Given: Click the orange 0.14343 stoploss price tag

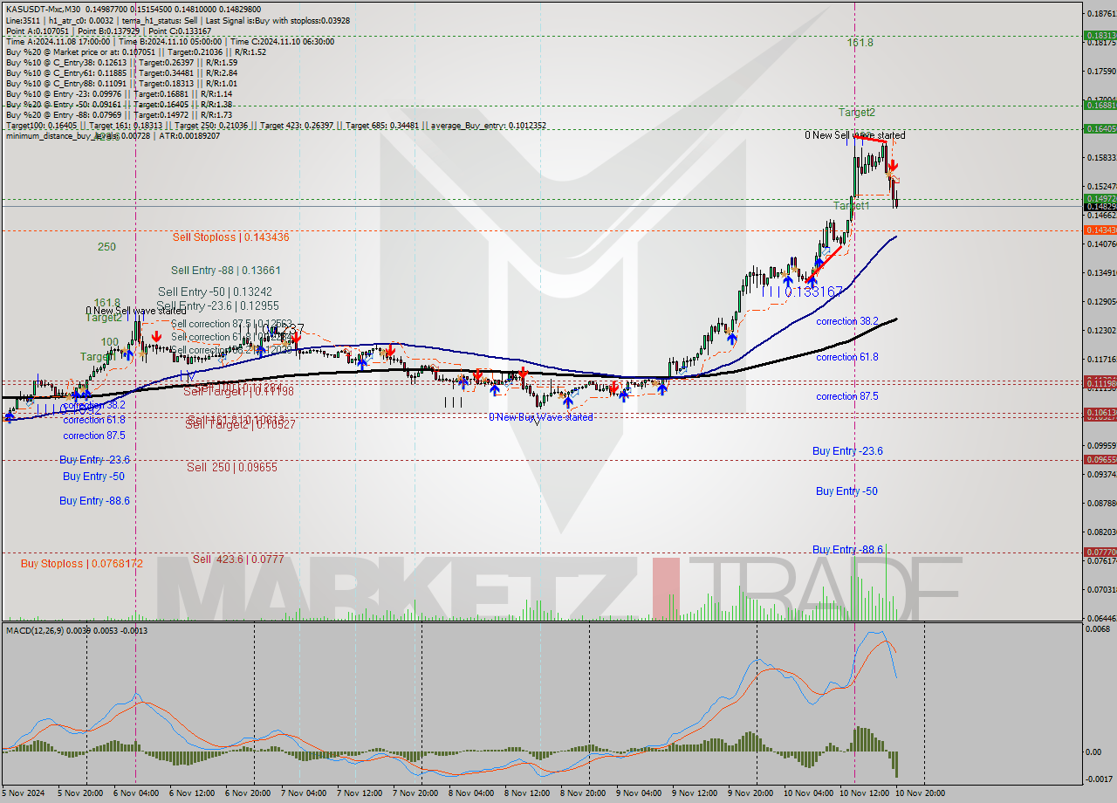Looking at the screenshot, I should pyautogui.click(x=1099, y=230).
